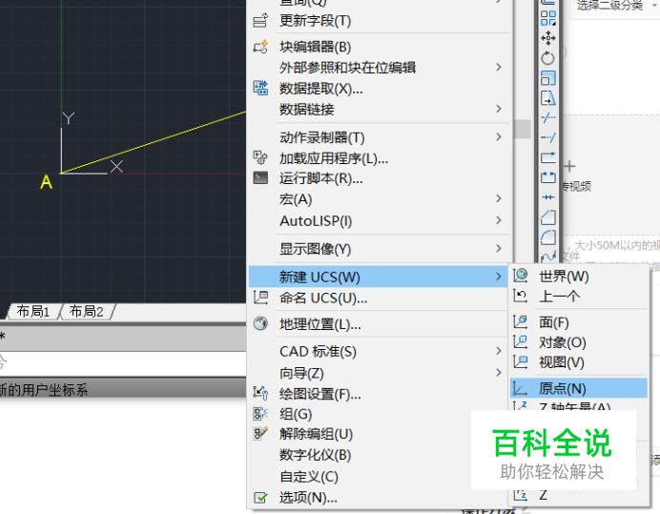Expand the AutoLISP(I) submenu arrow
Screen dimensions: 660x514
pyautogui.click(x=499, y=220)
